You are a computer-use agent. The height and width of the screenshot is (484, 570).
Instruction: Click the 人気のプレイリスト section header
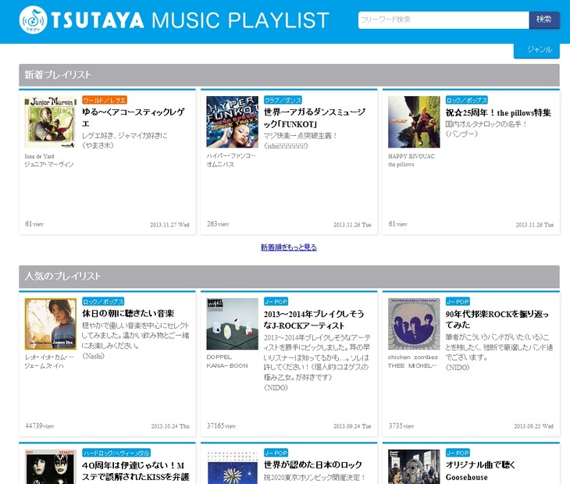coord(289,276)
